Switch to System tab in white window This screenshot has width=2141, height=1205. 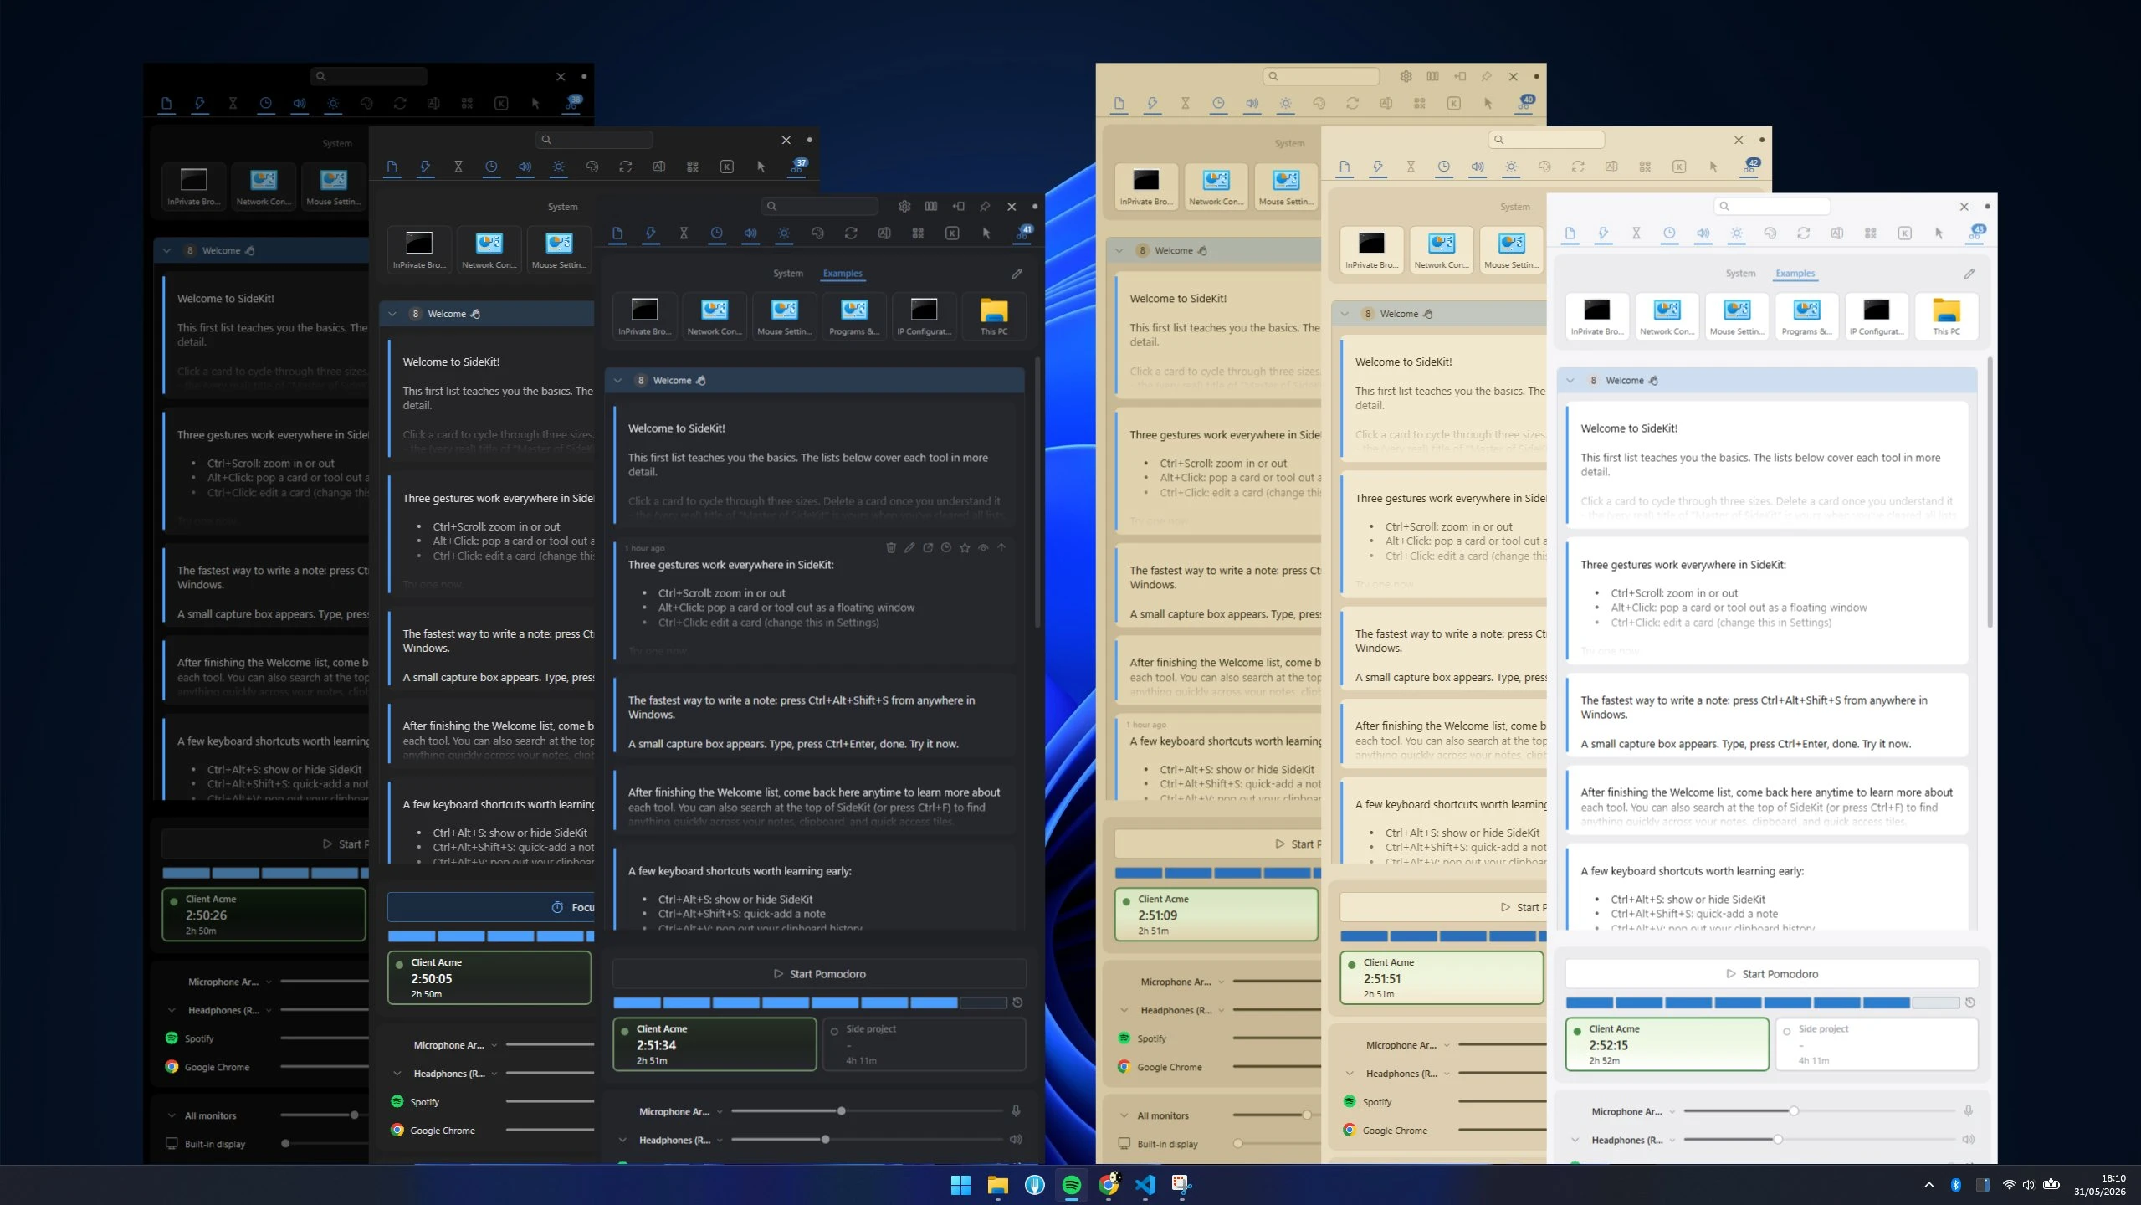coord(1740,274)
